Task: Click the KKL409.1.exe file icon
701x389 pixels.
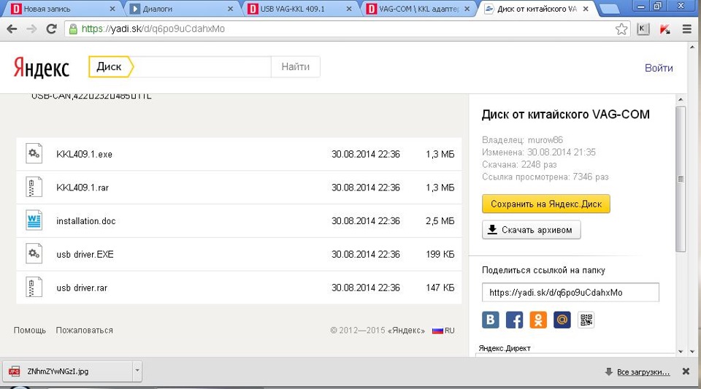Action: [34, 154]
